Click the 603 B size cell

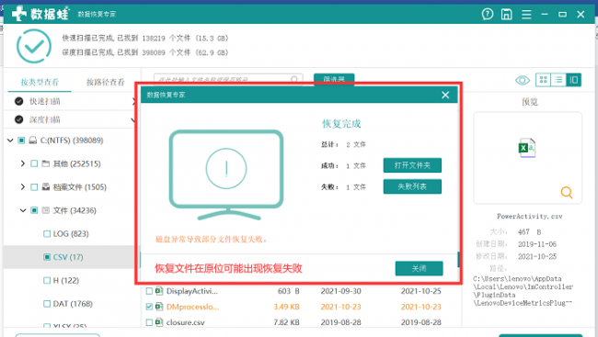(288, 291)
